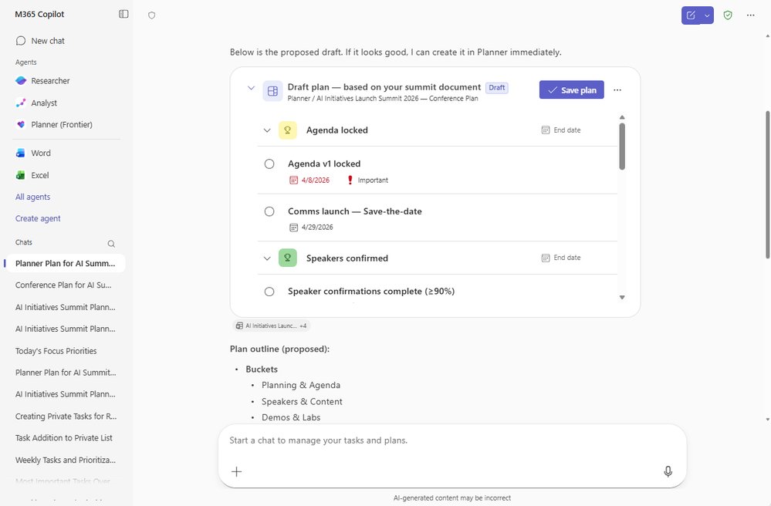The width and height of the screenshot is (771, 506).
Task: Open the Word agent
Action: [x=39, y=153]
